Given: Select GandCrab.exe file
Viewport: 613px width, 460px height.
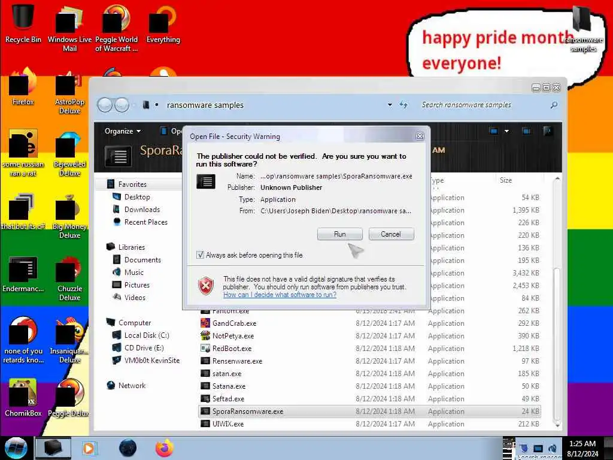Looking at the screenshot, I should coord(234,323).
